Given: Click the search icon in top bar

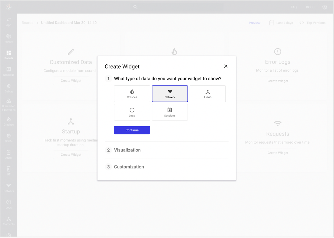Looking at the screenshot, I should (135, 7).
